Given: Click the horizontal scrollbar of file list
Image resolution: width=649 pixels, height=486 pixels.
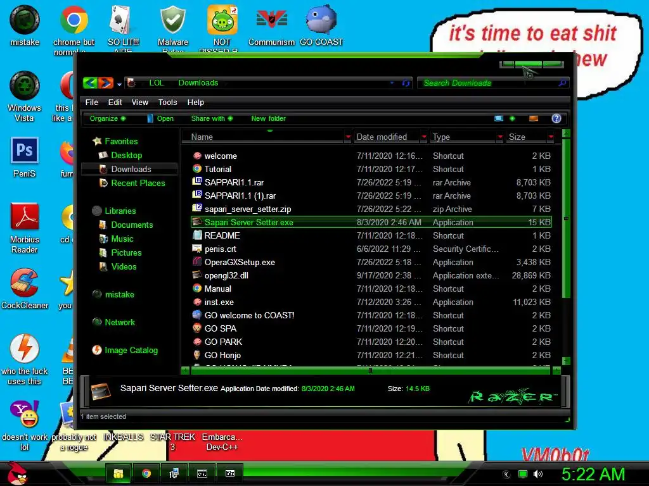Looking at the screenshot, I should point(370,371).
